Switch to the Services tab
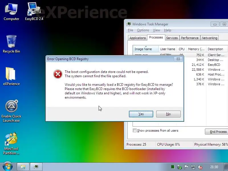228x171 pixels. 172,38
